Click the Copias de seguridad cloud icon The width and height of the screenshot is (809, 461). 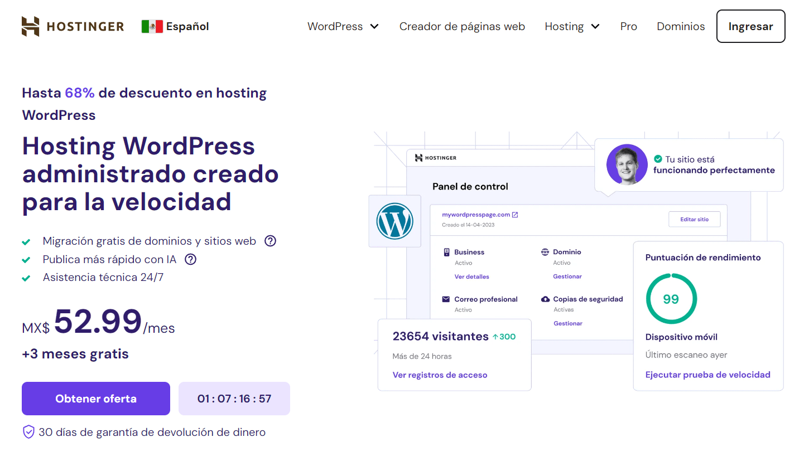545,299
